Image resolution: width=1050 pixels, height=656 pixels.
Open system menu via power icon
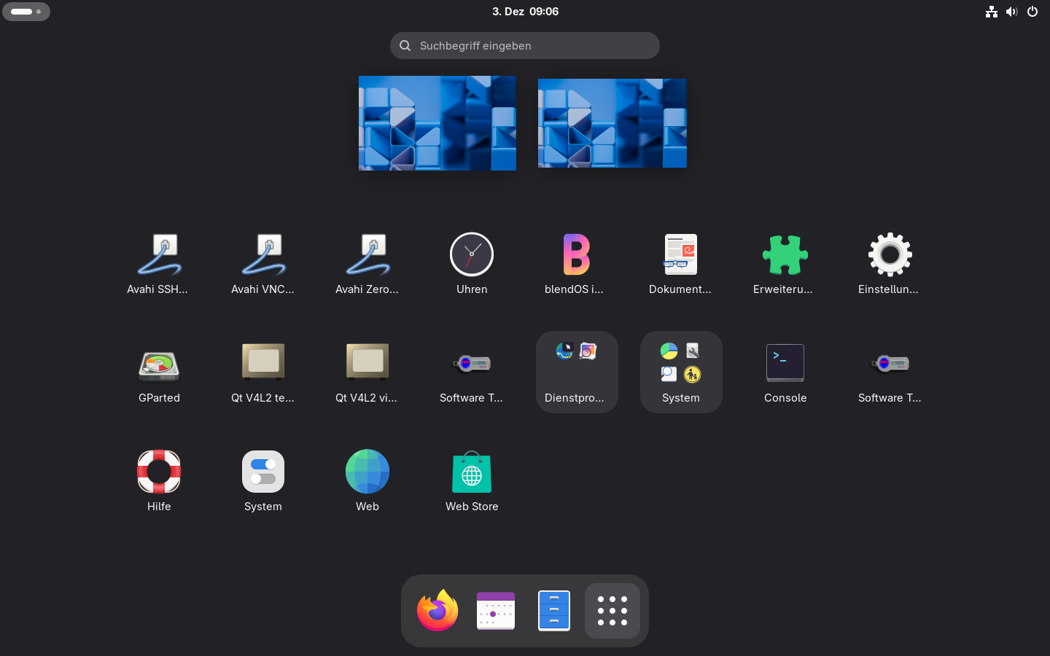click(1032, 12)
